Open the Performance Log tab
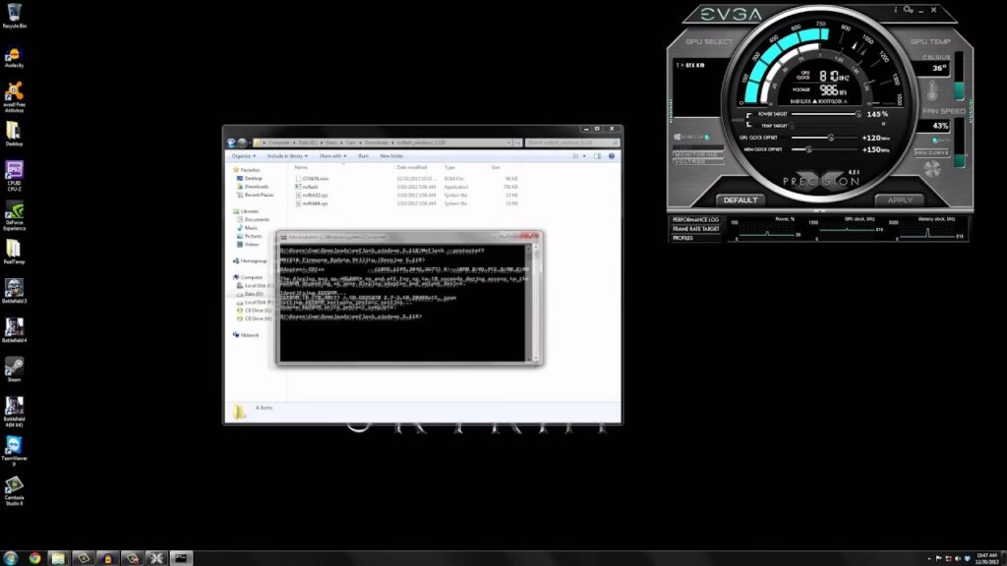The height and width of the screenshot is (566, 1007). [695, 219]
